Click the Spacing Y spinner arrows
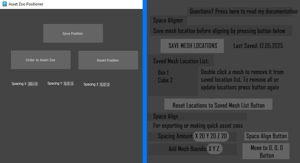 coord(72,84)
